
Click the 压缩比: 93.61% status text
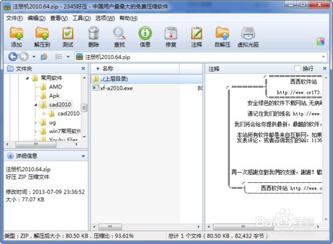(113, 236)
